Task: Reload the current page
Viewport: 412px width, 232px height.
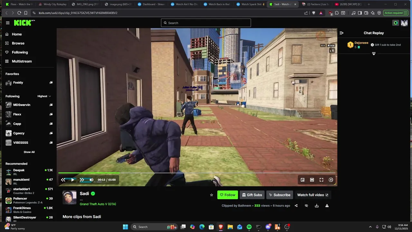Action: tap(19, 13)
